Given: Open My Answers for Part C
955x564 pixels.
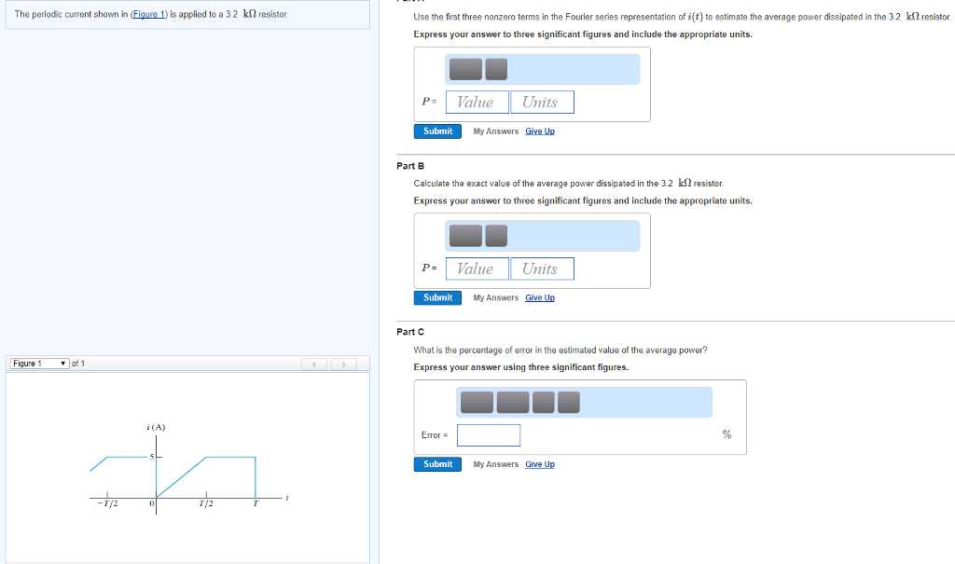Looking at the screenshot, I should coord(496,464).
